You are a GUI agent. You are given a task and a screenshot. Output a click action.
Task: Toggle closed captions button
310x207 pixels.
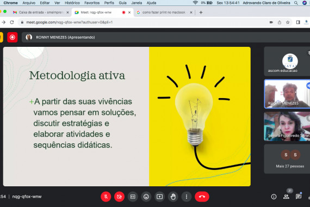(133, 197)
